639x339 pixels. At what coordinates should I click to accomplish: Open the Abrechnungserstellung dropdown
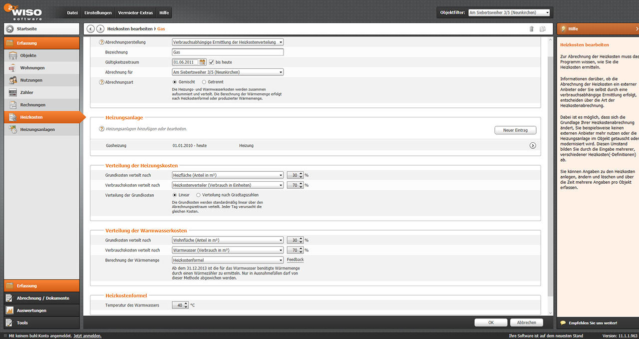coord(228,42)
